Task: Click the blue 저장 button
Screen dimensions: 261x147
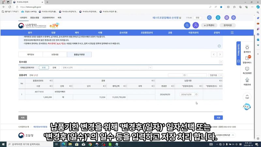Action: (x=218, y=118)
